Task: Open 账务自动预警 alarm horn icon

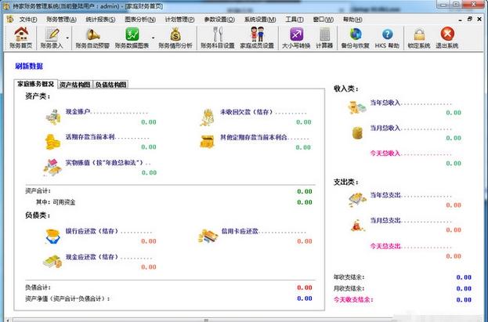Action: 92,37
